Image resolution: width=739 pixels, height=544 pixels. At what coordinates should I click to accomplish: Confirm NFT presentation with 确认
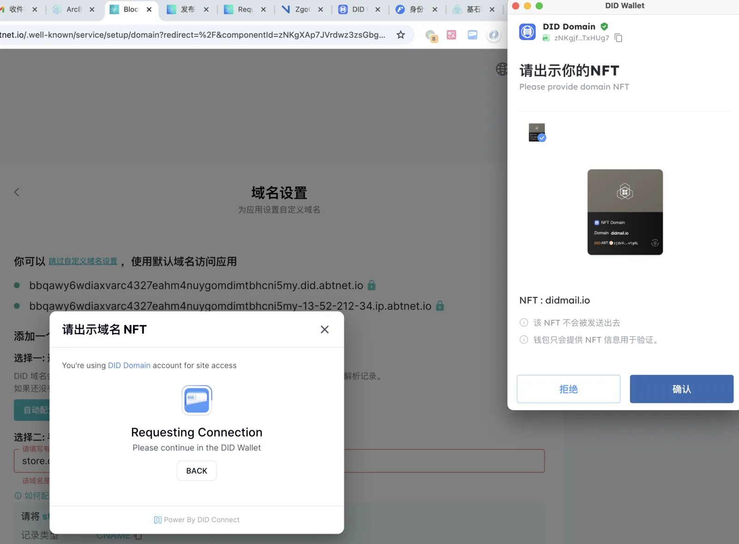click(x=681, y=389)
